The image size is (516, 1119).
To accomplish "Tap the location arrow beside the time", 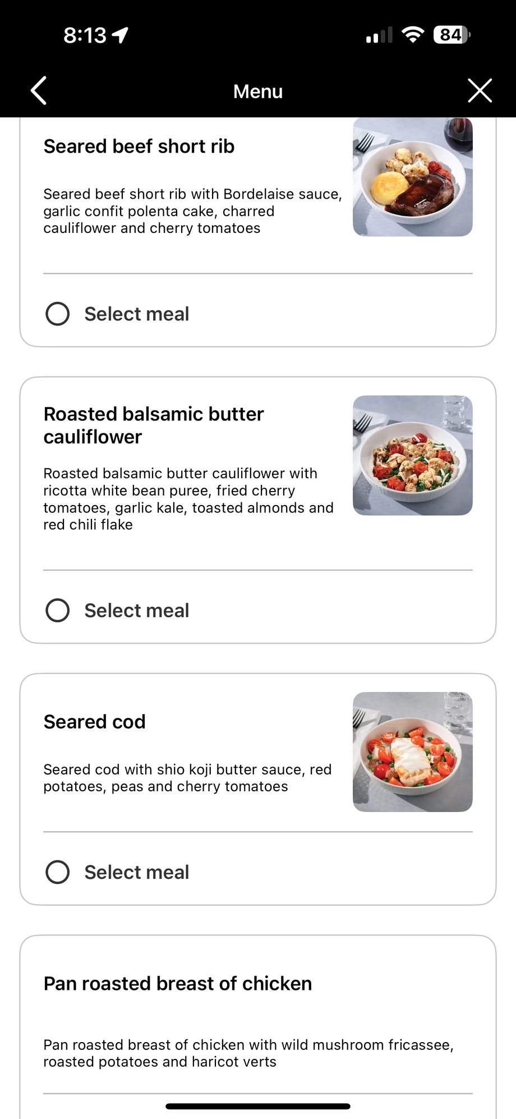I will [x=120, y=35].
